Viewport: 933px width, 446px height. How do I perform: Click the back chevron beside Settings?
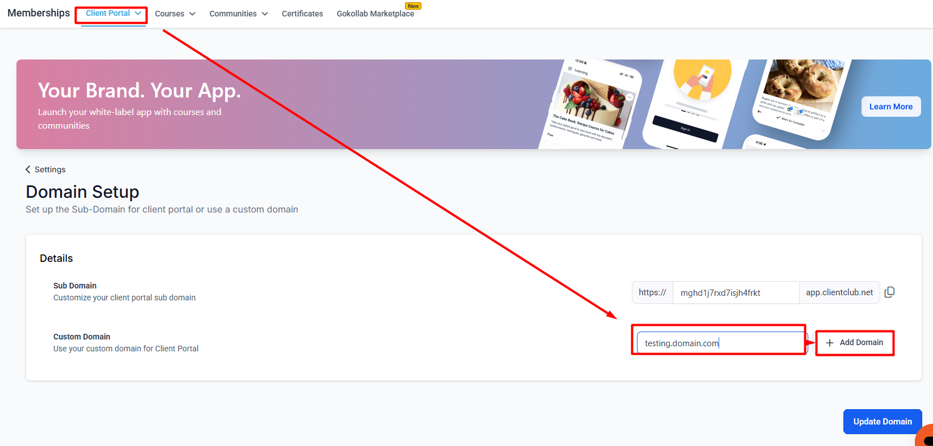(28, 169)
